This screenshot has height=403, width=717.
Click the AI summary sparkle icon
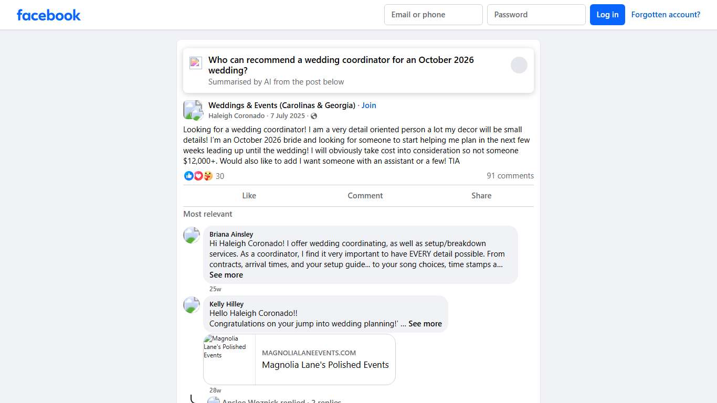pyautogui.click(x=196, y=63)
